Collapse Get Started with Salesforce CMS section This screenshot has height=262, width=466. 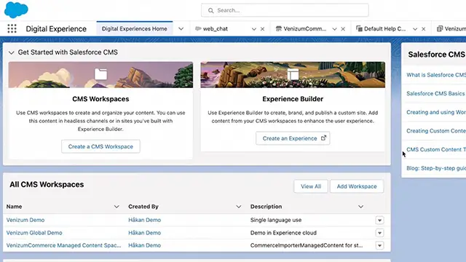[12, 52]
